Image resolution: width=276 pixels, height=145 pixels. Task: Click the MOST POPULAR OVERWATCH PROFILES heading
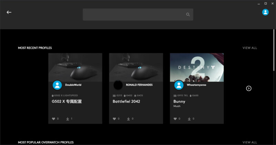pyautogui.click(x=46, y=142)
